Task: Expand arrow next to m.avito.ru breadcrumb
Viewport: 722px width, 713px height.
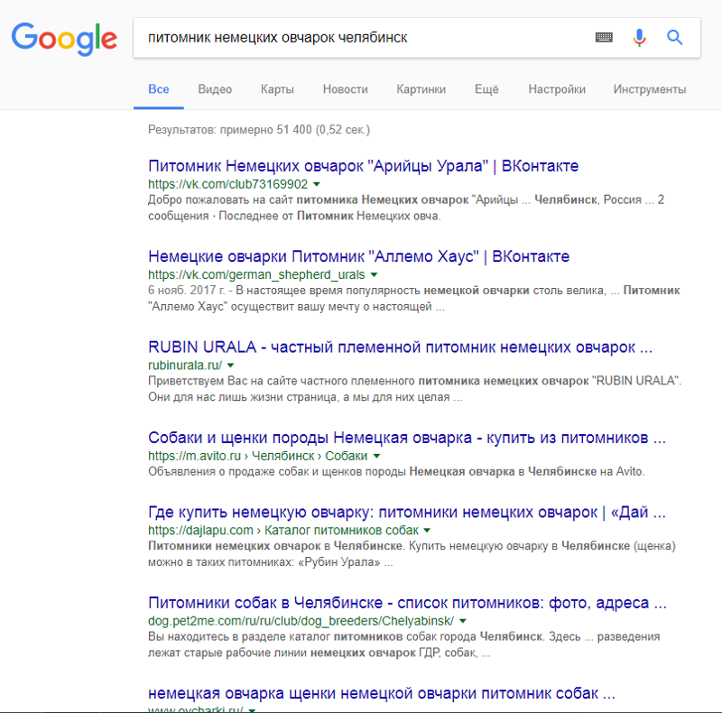Action: point(376,457)
